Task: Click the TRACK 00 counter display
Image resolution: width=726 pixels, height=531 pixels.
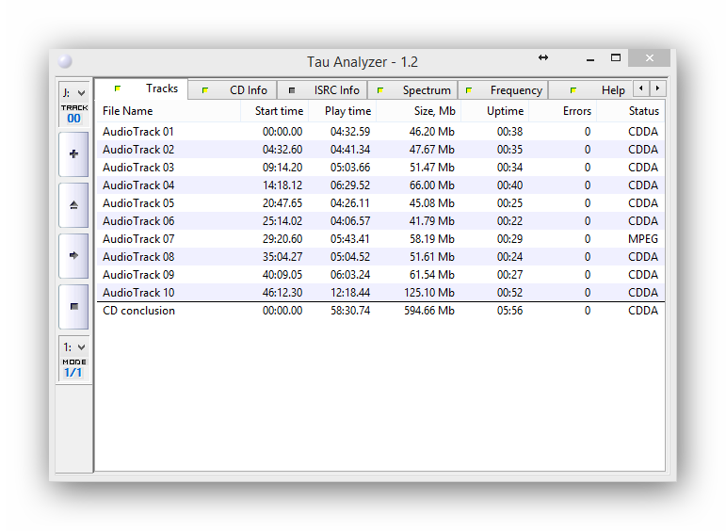Action: (x=74, y=114)
